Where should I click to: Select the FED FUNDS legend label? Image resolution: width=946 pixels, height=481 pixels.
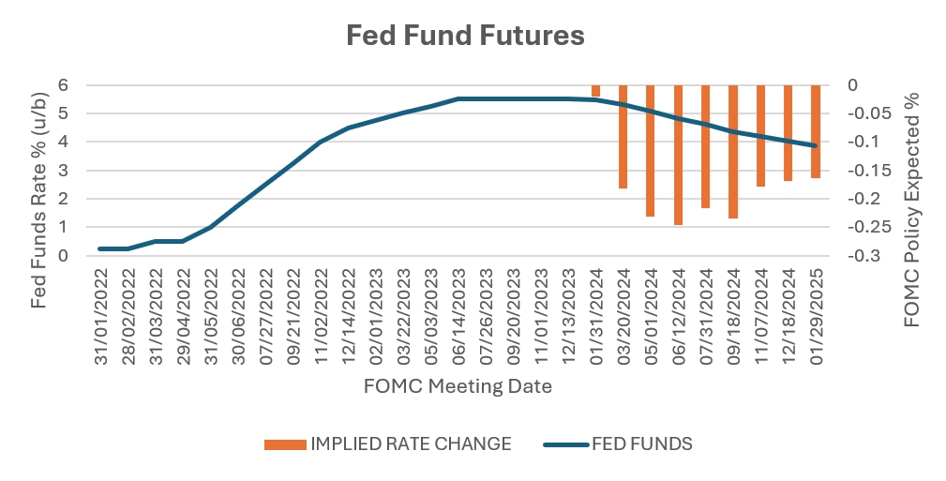point(641,443)
